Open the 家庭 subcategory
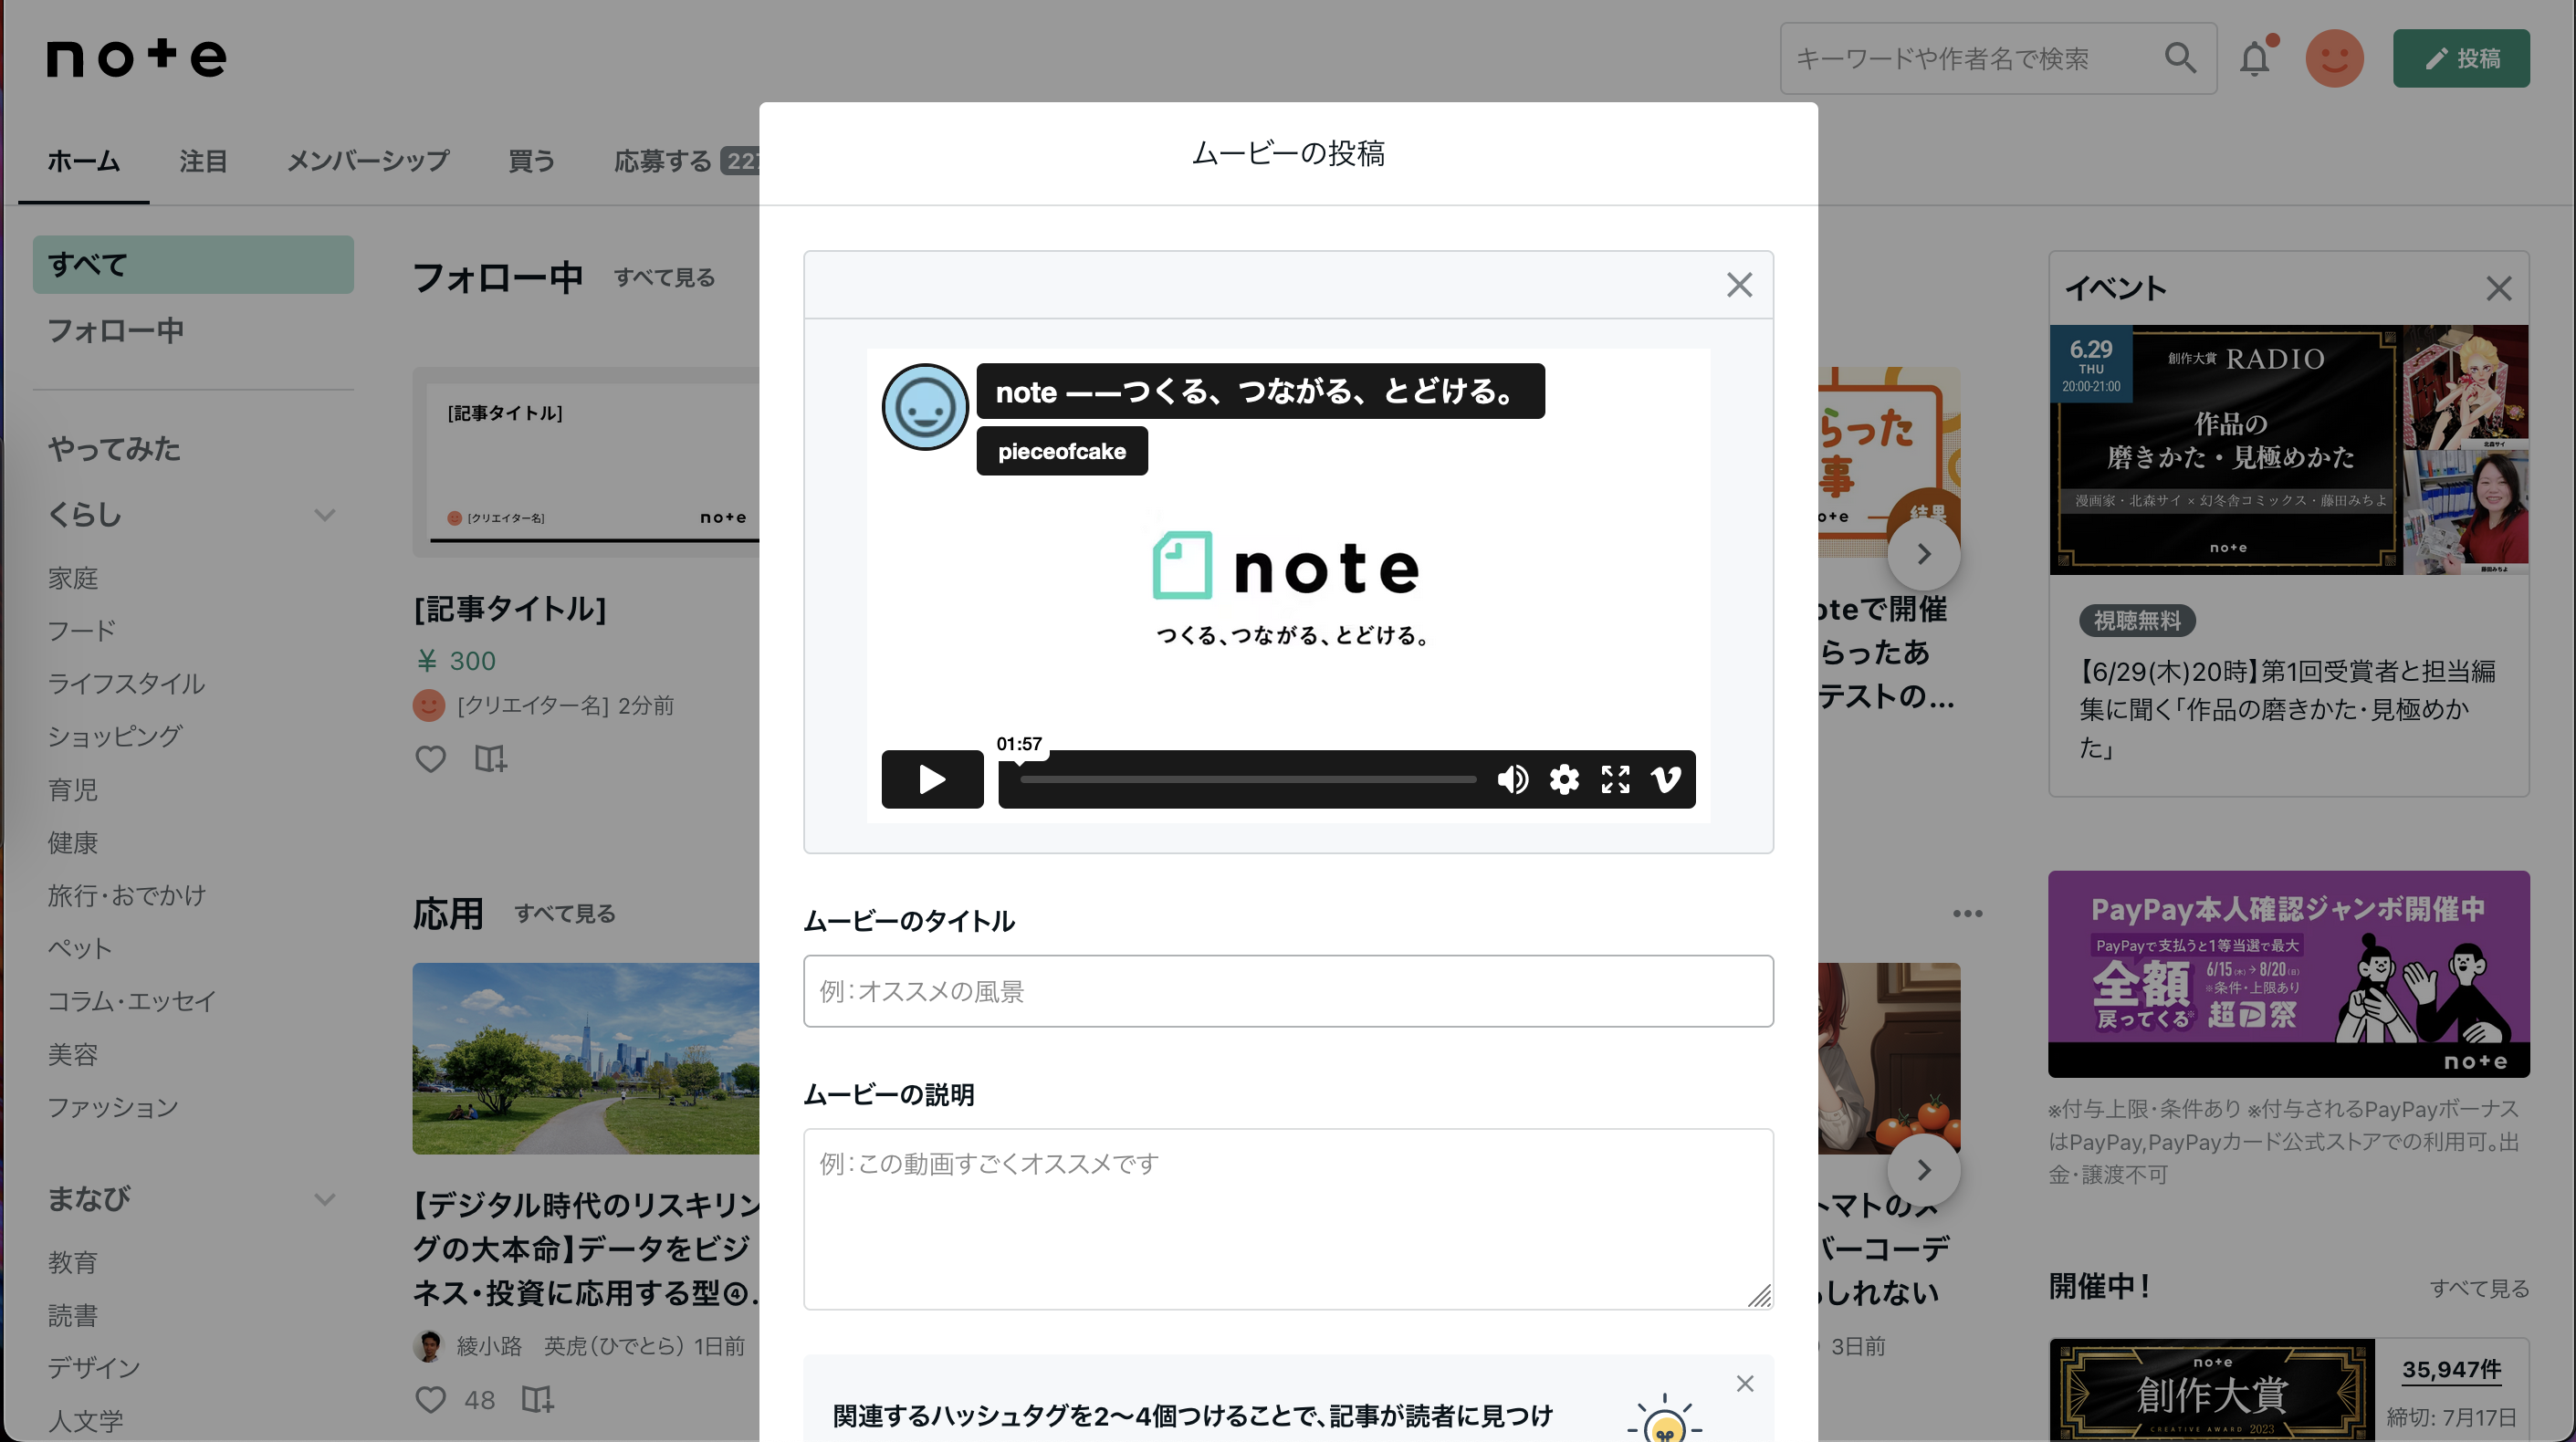Screen dimensions: 2576x1442 click(73, 578)
